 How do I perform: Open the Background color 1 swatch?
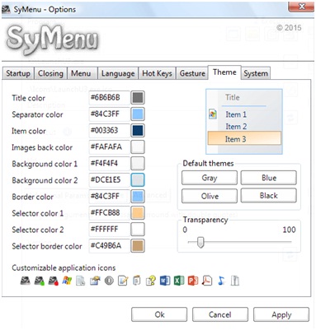point(138,164)
